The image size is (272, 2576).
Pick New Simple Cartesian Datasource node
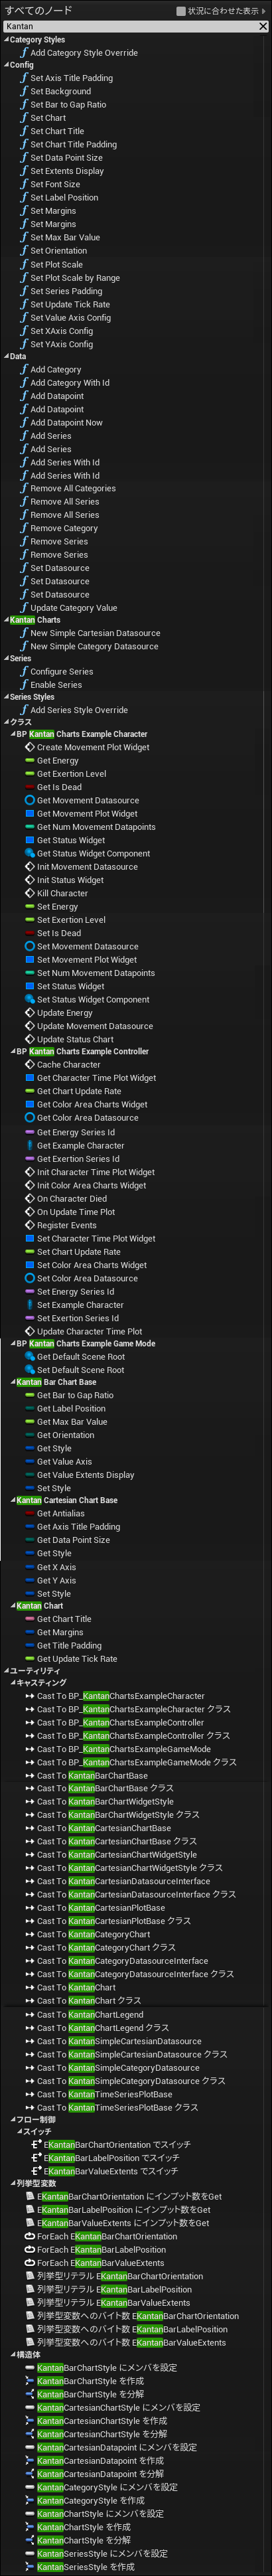[x=95, y=634]
